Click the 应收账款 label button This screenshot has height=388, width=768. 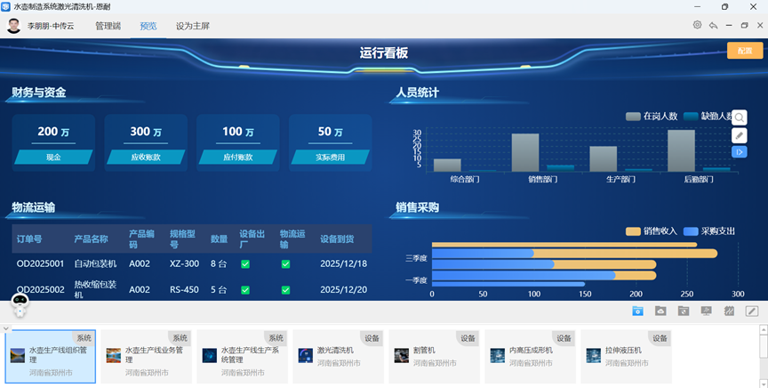146,158
